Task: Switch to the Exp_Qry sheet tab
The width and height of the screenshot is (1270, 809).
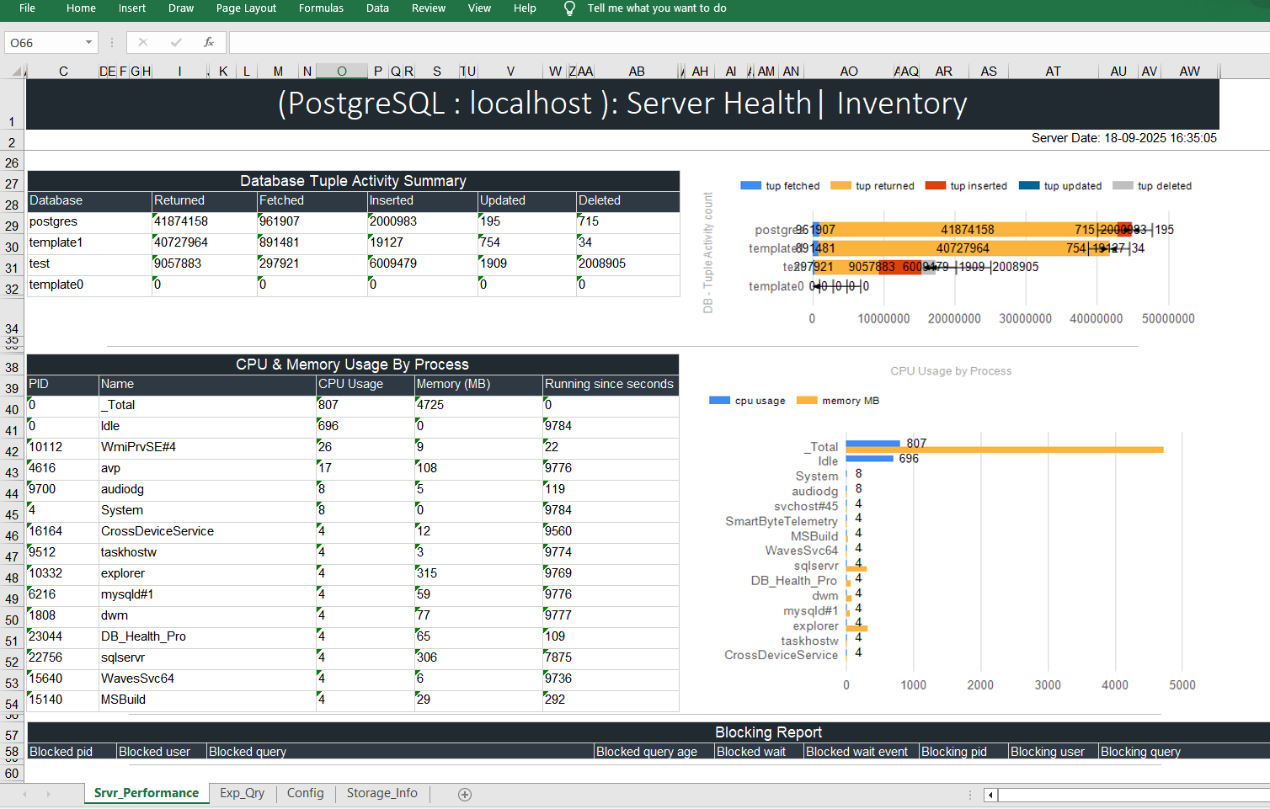Action: [242, 793]
